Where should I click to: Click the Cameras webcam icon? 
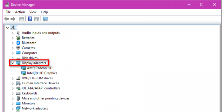[x=18, y=48]
